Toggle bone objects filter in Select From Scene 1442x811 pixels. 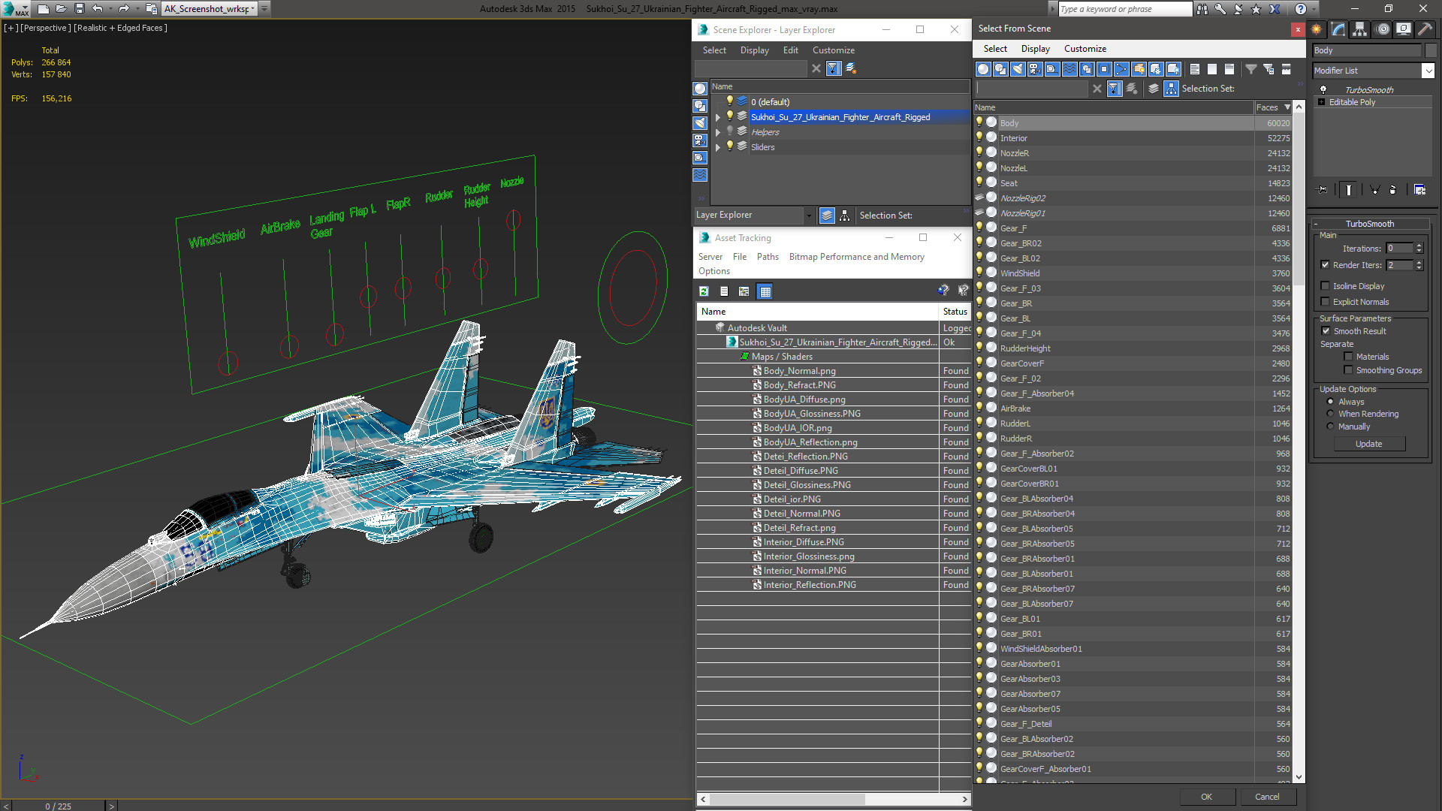1121,69
